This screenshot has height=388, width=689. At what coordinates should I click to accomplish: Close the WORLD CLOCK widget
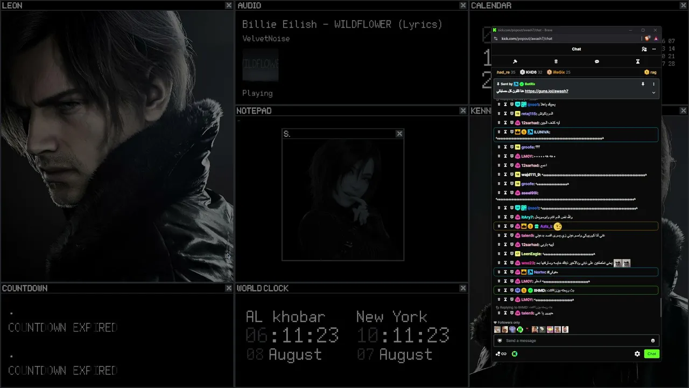coord(463,288)
